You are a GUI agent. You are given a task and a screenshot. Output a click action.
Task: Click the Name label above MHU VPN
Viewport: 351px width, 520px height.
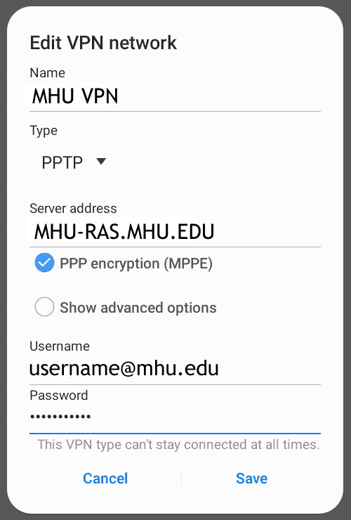pyautogui.click(x=48, y=72)
